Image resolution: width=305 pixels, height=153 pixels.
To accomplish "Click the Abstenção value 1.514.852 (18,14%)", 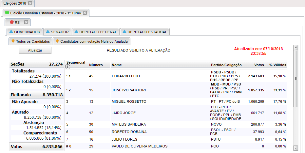I will point(44,128).
